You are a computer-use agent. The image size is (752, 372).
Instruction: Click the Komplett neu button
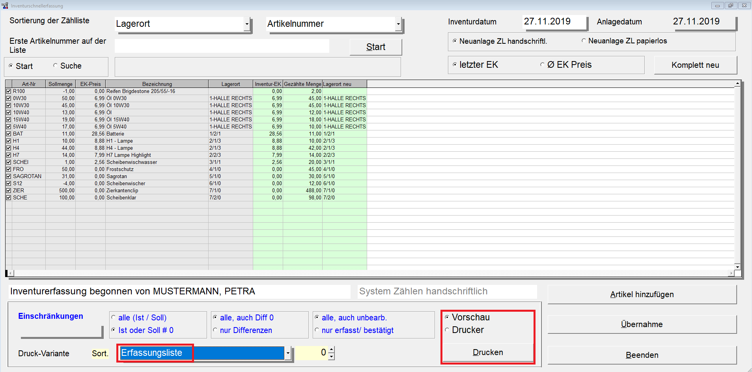coord(695,65)
